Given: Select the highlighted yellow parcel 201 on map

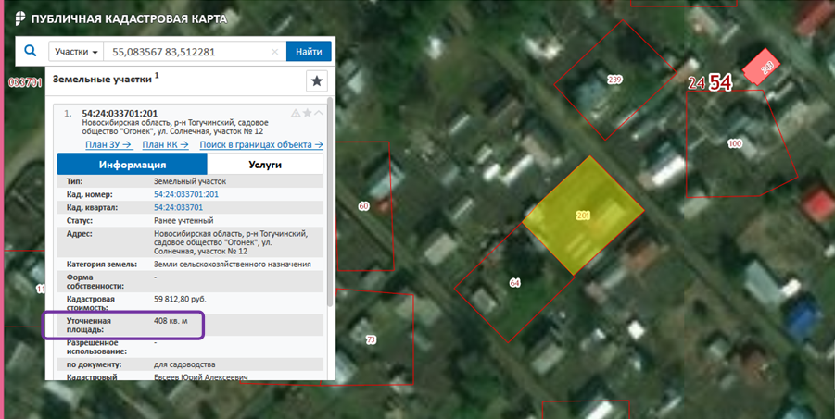Looking at the screenshot, I should pyautogui.click(x=583, y=216).
